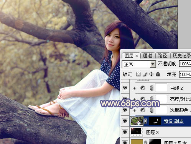Click mask link chain on 选取颜色 3 layer
191x144 pixels.
point(151,110)
